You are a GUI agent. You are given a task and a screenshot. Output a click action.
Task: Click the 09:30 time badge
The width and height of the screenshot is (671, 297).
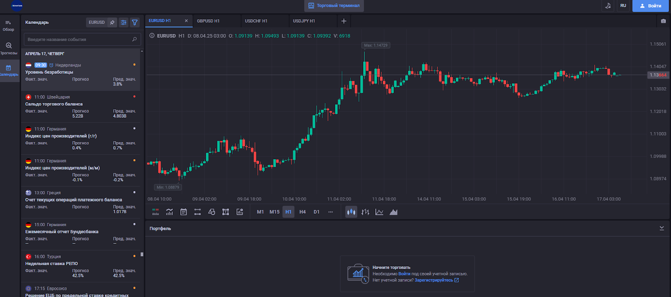tap(41, 65)
